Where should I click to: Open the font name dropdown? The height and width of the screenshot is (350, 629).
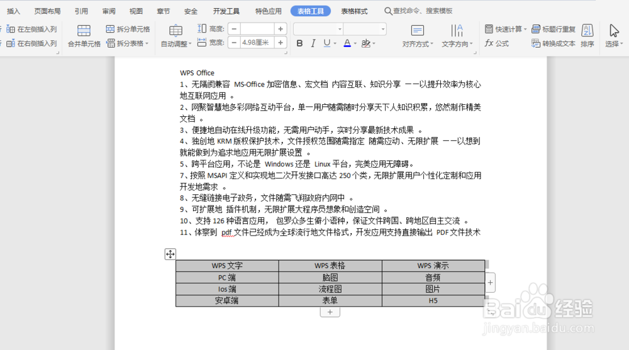[340, 29]
